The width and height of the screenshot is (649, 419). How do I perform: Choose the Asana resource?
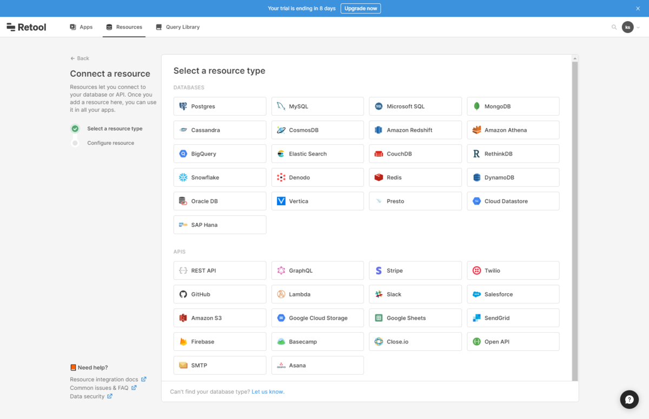[x=317, y=366]
